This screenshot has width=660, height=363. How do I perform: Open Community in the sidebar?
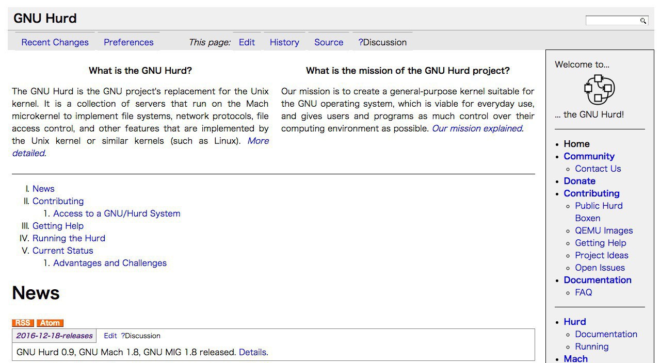coord(589,156)
